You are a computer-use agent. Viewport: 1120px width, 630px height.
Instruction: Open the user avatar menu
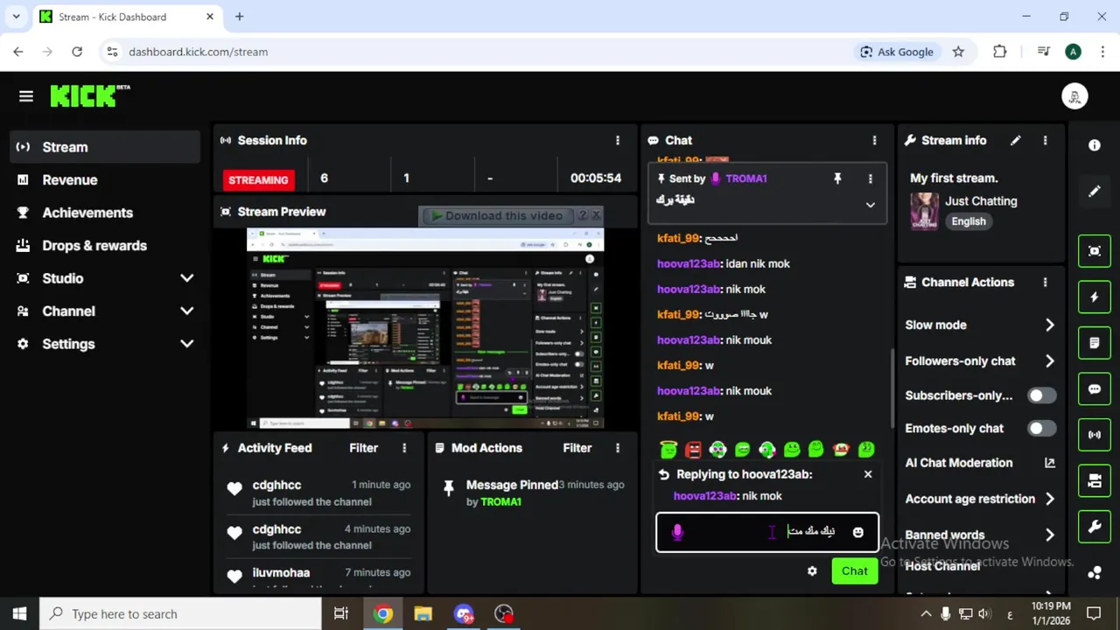coord(1075,96)
